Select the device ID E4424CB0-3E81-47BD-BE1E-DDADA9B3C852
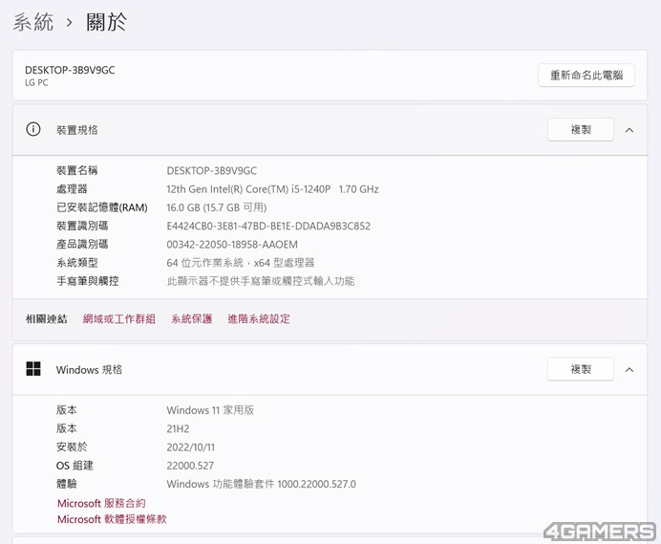Image resolution: width=661 pixels, height=544 pixels. [268, 227]
